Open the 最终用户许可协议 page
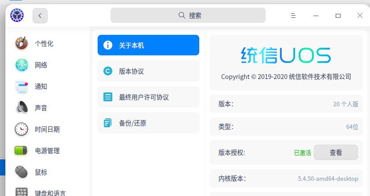Viewport: 370px width, 196px height. pyautogui.click(x=148, y=97)
